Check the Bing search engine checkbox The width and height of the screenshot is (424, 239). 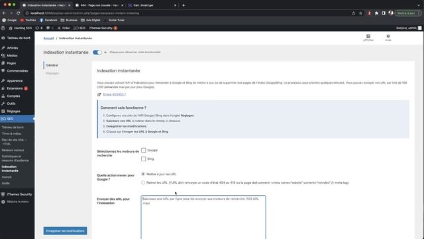pyautogui.click(x=144, y=159)
